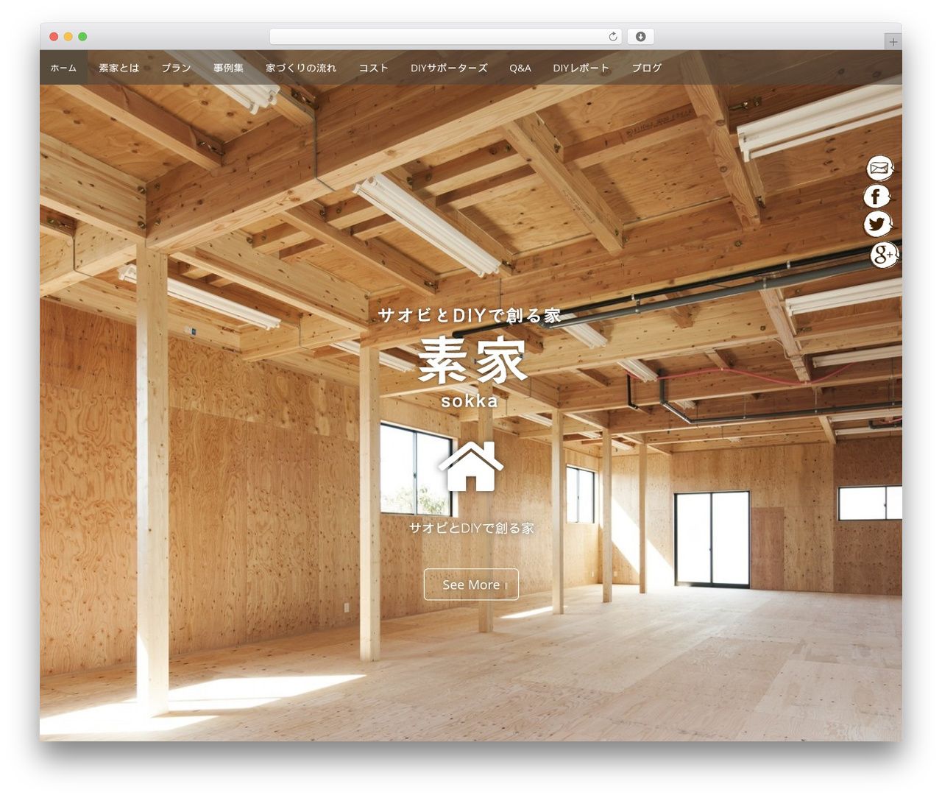Reload the page with the refresh icon
Screen dimensions: 942x798
[x=613, y=37]
